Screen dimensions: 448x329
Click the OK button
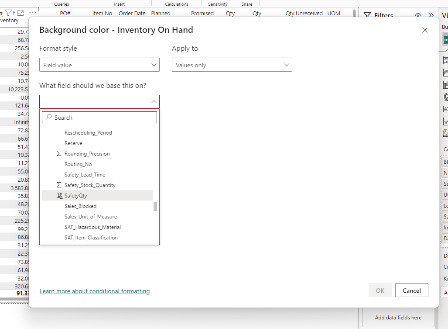(x=380, y=291)
